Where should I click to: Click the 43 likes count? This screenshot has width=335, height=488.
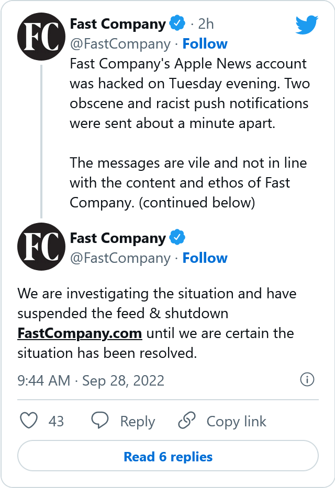(x=56, y=422)
